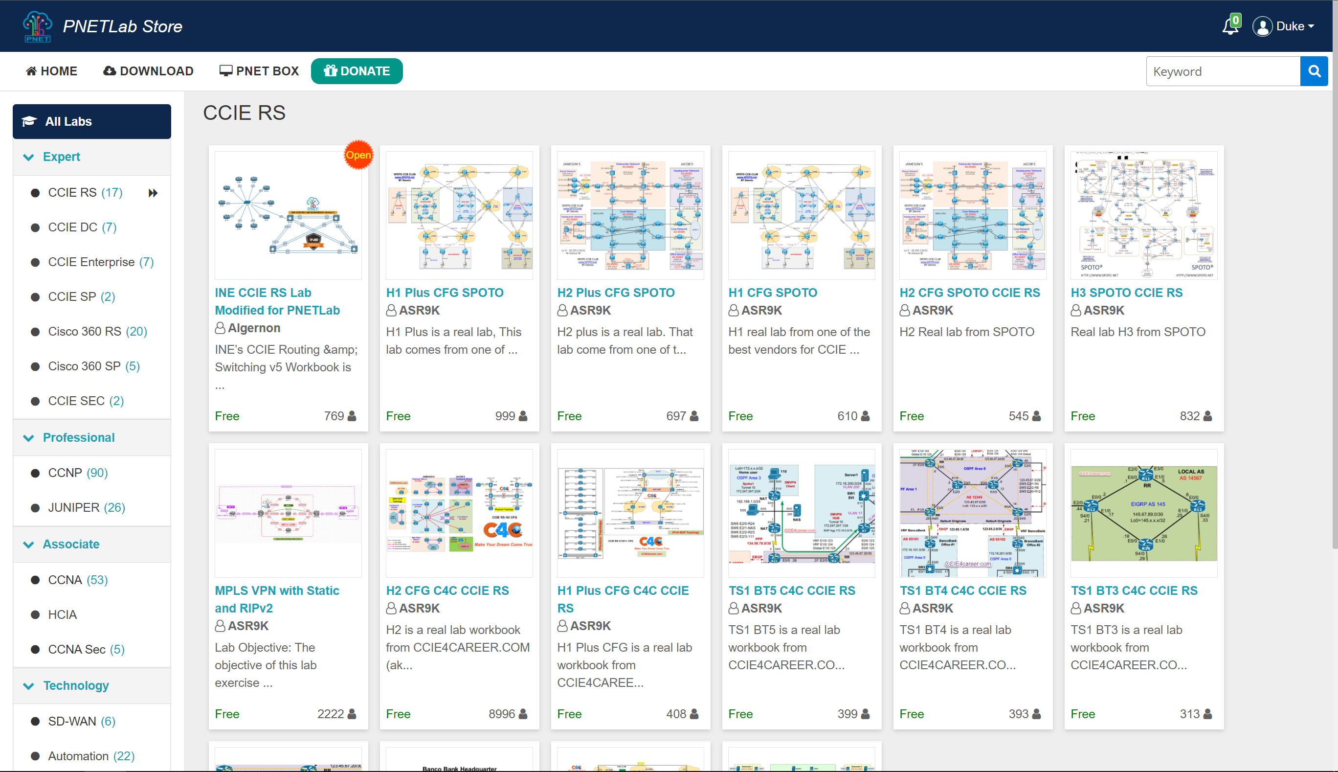Open the H3 SPOTO CCIE RS lab
The height and width of the screenshot is (772, 1338).
click(1127, 293)
